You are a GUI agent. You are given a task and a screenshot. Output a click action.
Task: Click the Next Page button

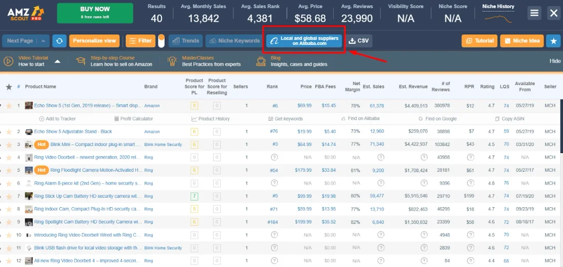click(x=20, y=41)
